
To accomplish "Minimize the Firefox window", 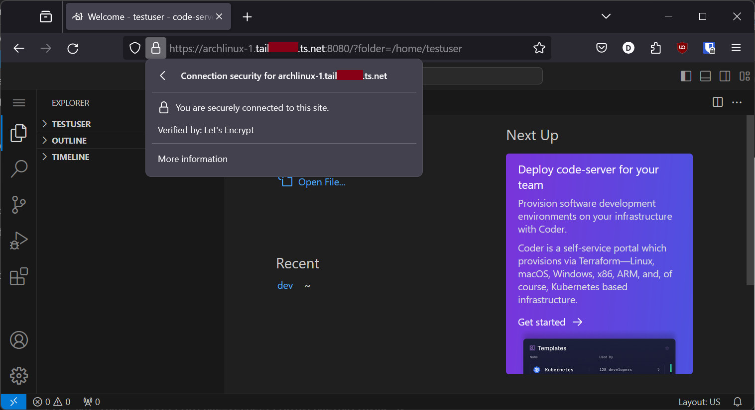I will (668, 16).
